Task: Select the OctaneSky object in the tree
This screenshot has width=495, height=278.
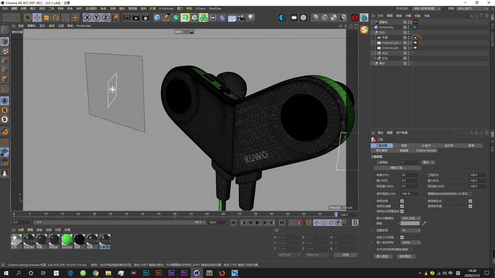Action: point(386,27)
